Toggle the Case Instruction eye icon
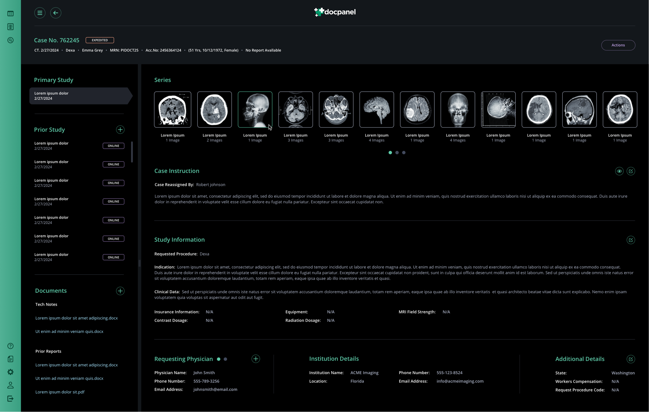The width and height of the screenshot is (649, 412). tap(619, 171)
